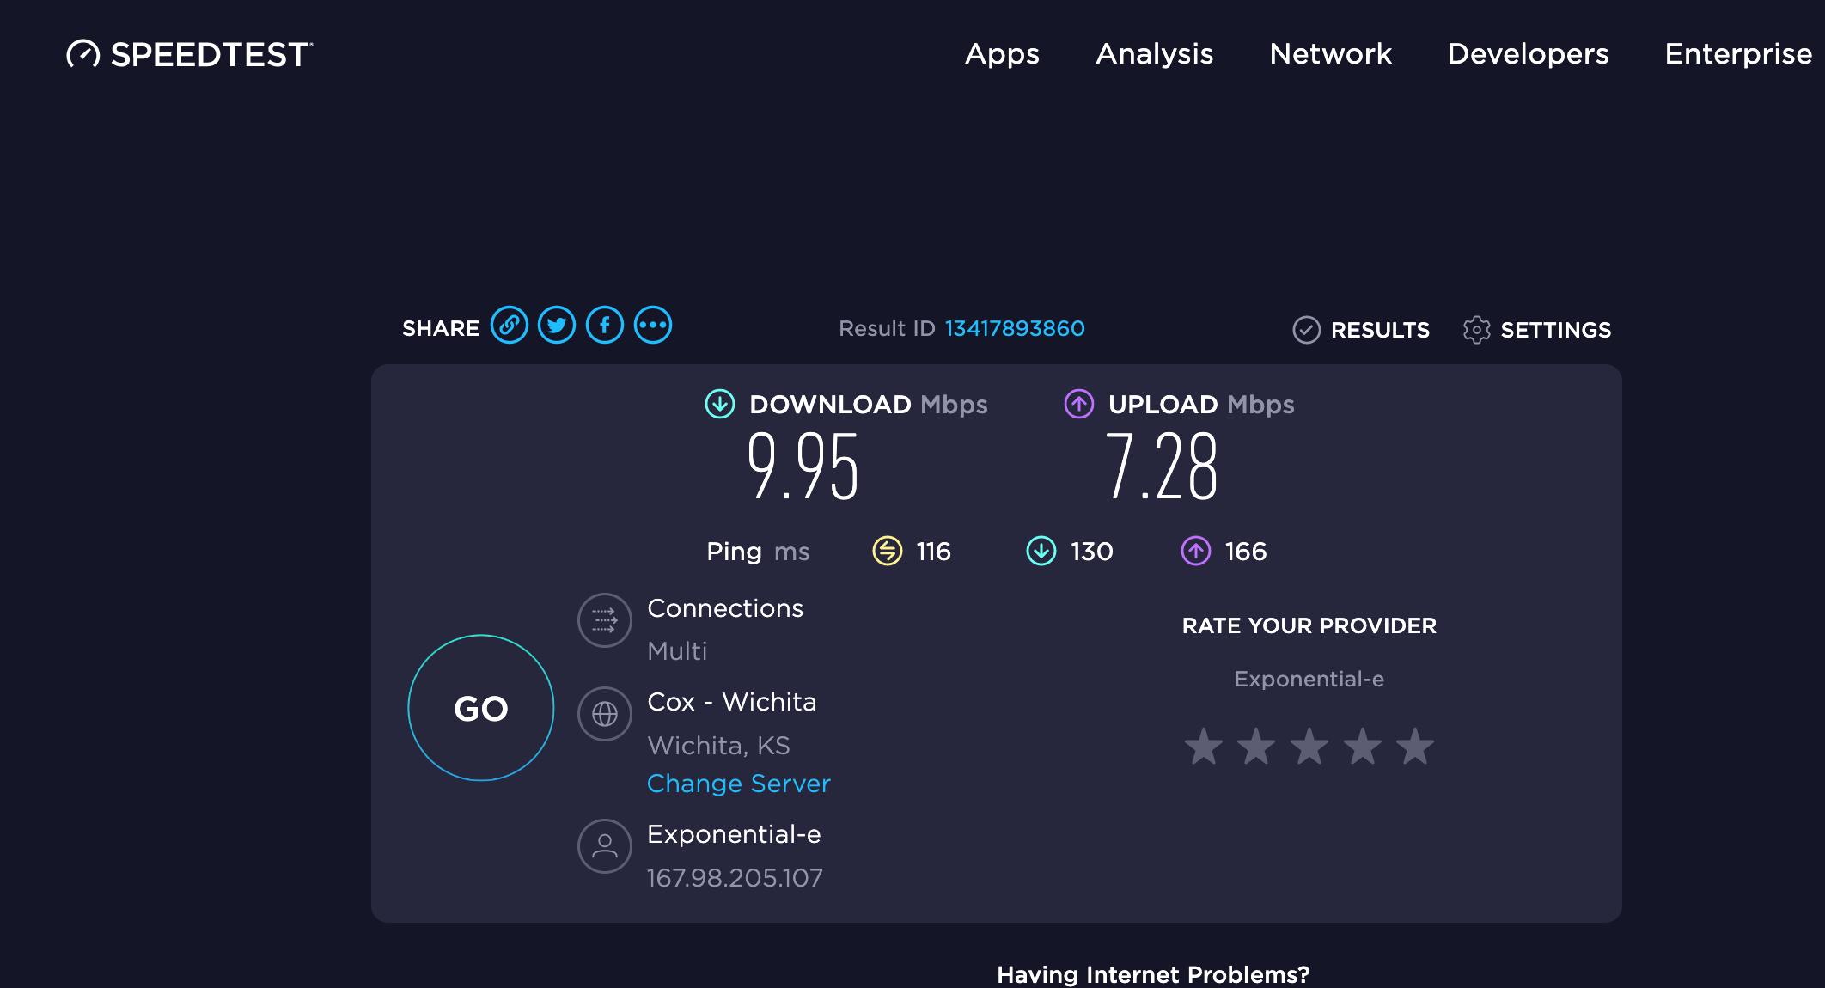Start a new test with GO
The image size is (1825, 988).
[480, 709]
